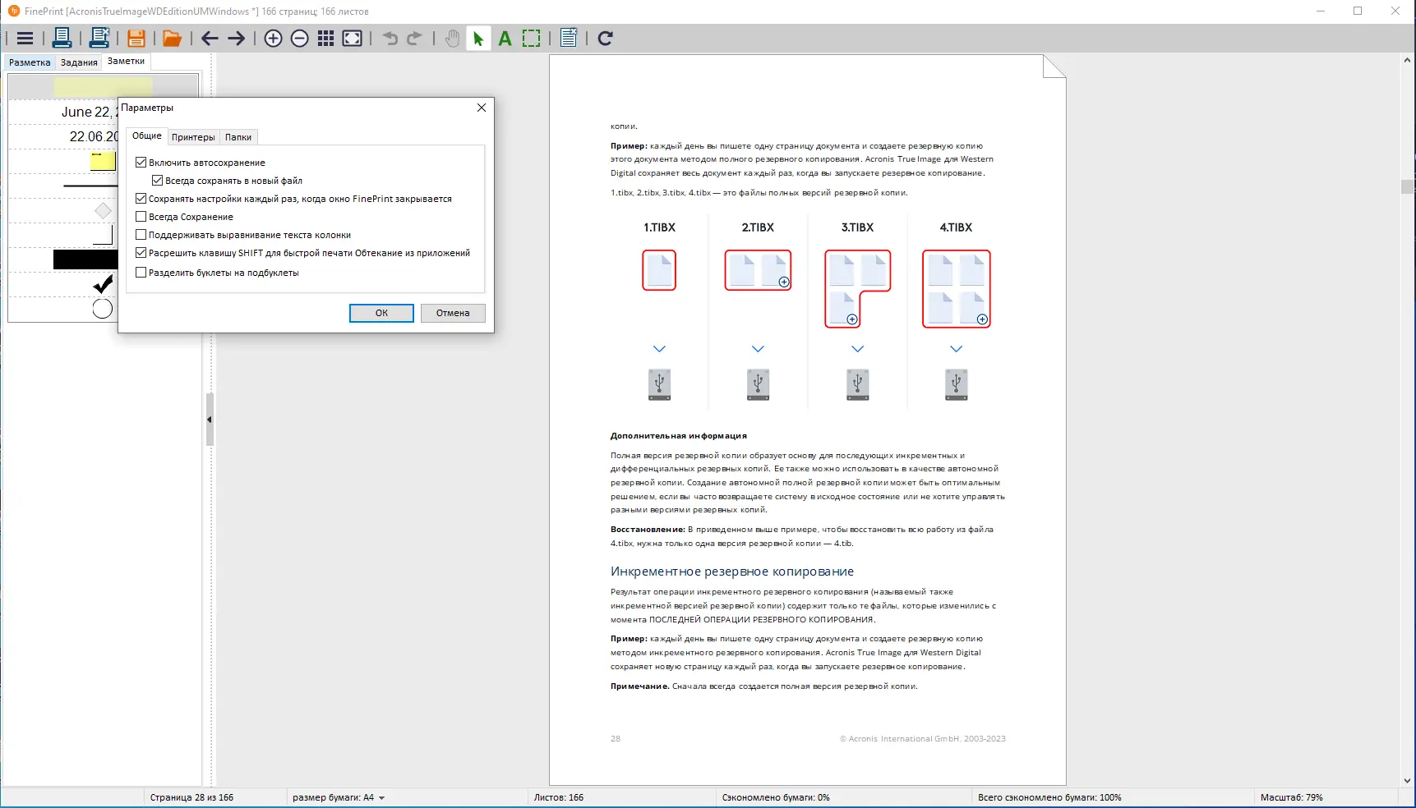Zoom in with the plus magnifier icon
The height and width of the screenshot is (808, 1416).
coord(273,39)
